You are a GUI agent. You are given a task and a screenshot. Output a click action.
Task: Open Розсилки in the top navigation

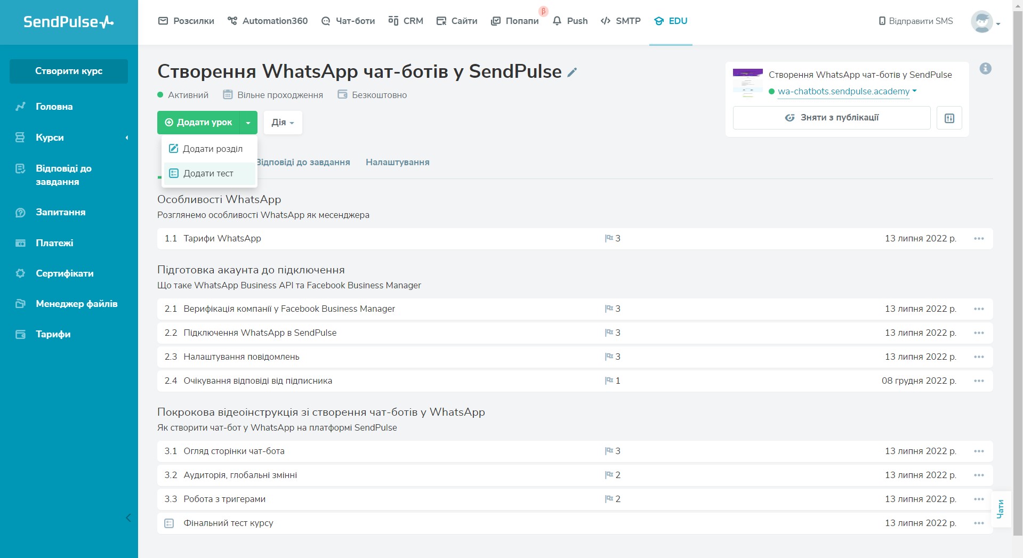[186, 21]
